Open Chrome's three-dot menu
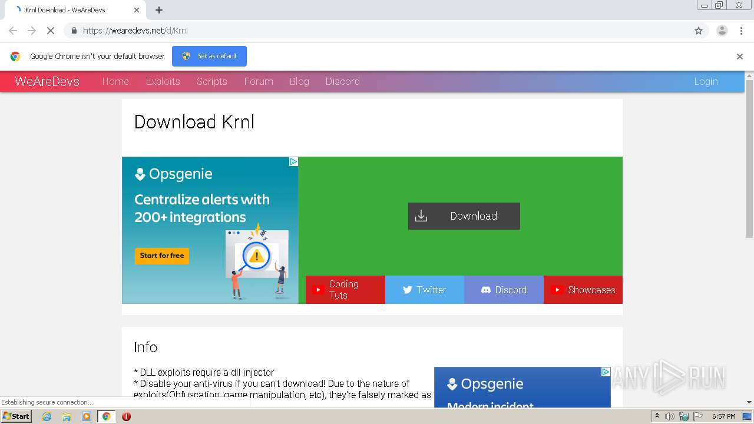This screenshot has width=754, height=424. (741, 31)
